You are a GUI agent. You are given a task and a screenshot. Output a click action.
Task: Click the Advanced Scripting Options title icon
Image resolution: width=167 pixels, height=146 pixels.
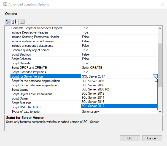point(5,4)
